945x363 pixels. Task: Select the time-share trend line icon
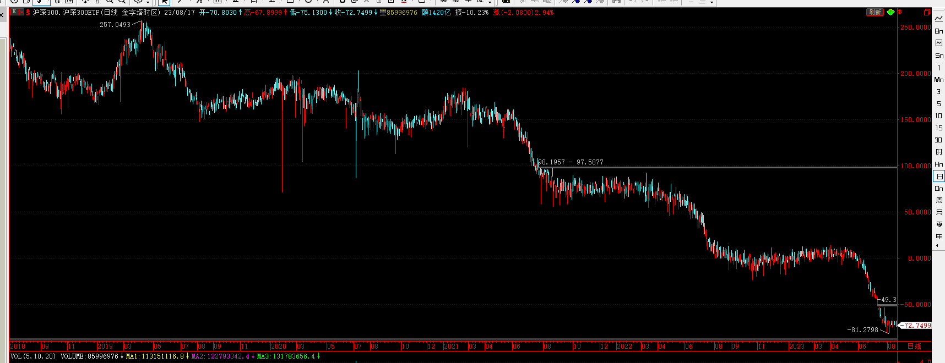939,19
